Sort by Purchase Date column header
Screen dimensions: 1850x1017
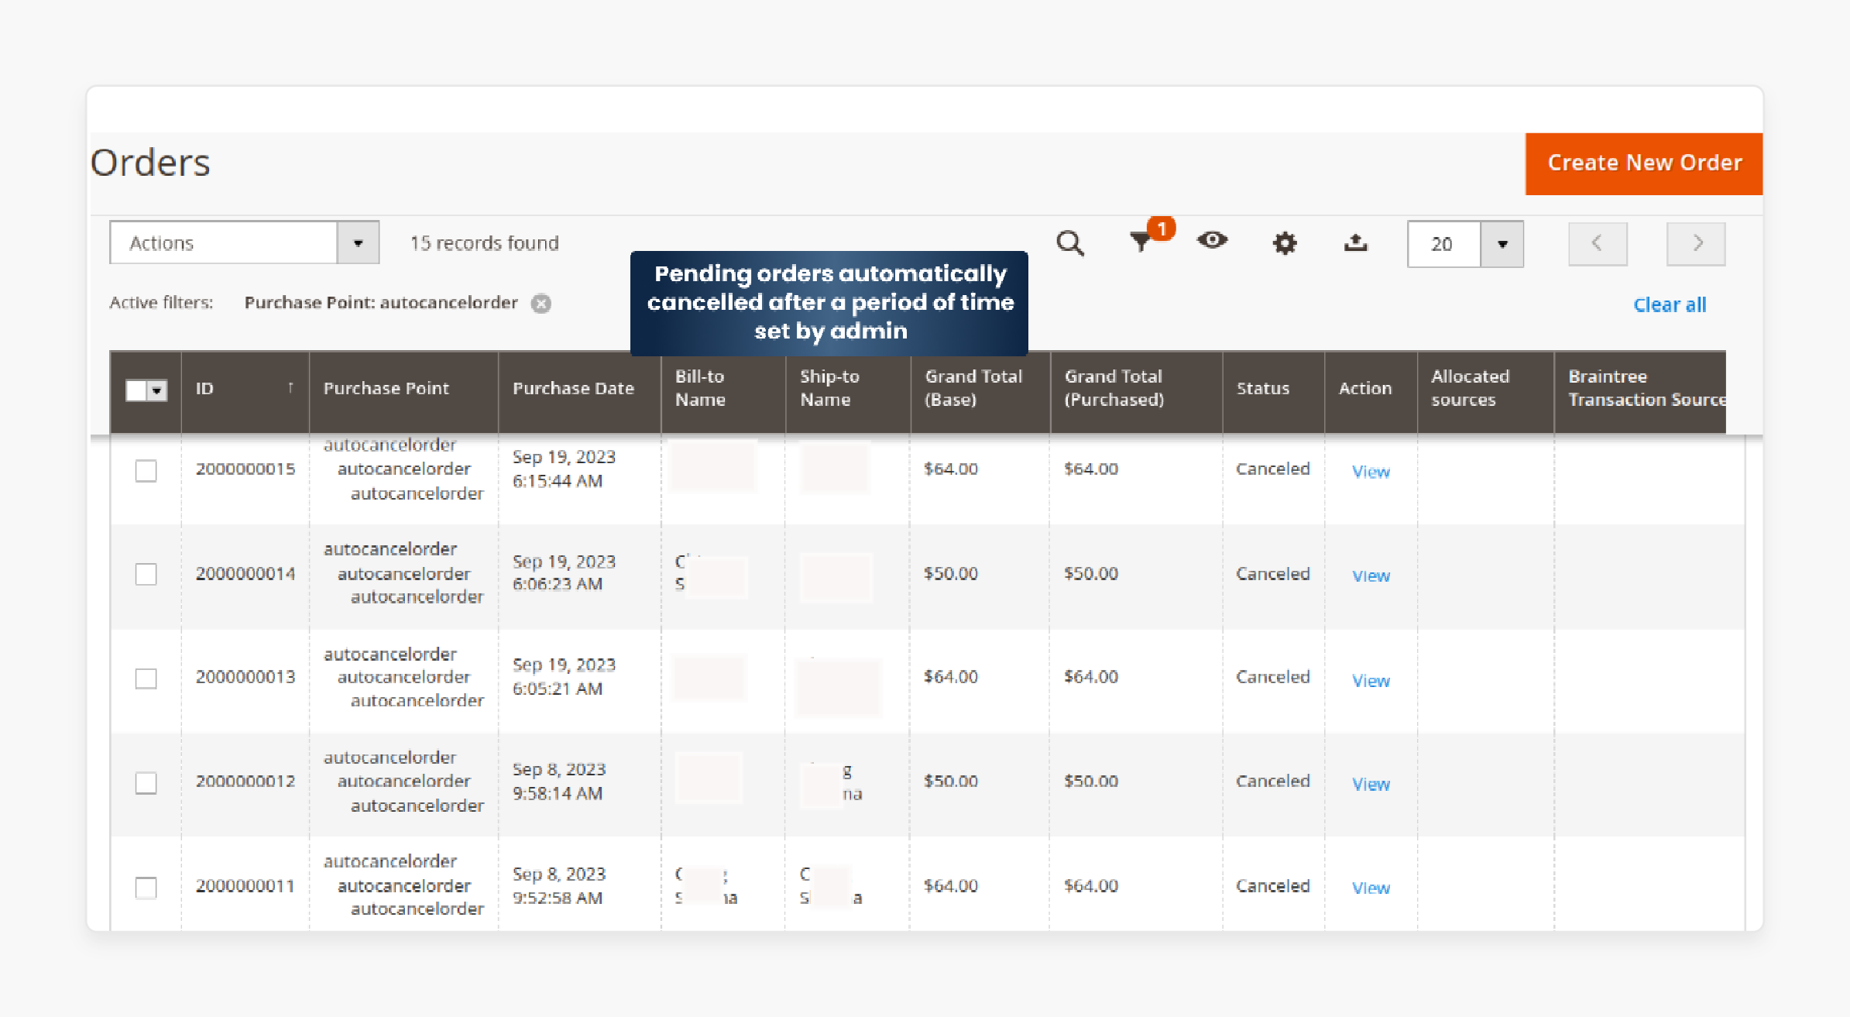pos(579,391)
